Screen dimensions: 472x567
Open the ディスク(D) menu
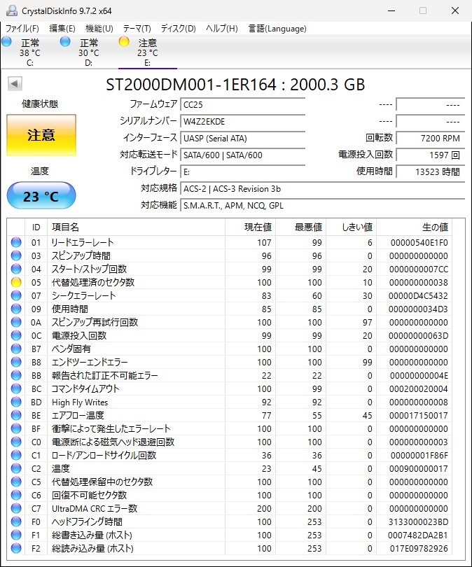(x=179, y=29)
